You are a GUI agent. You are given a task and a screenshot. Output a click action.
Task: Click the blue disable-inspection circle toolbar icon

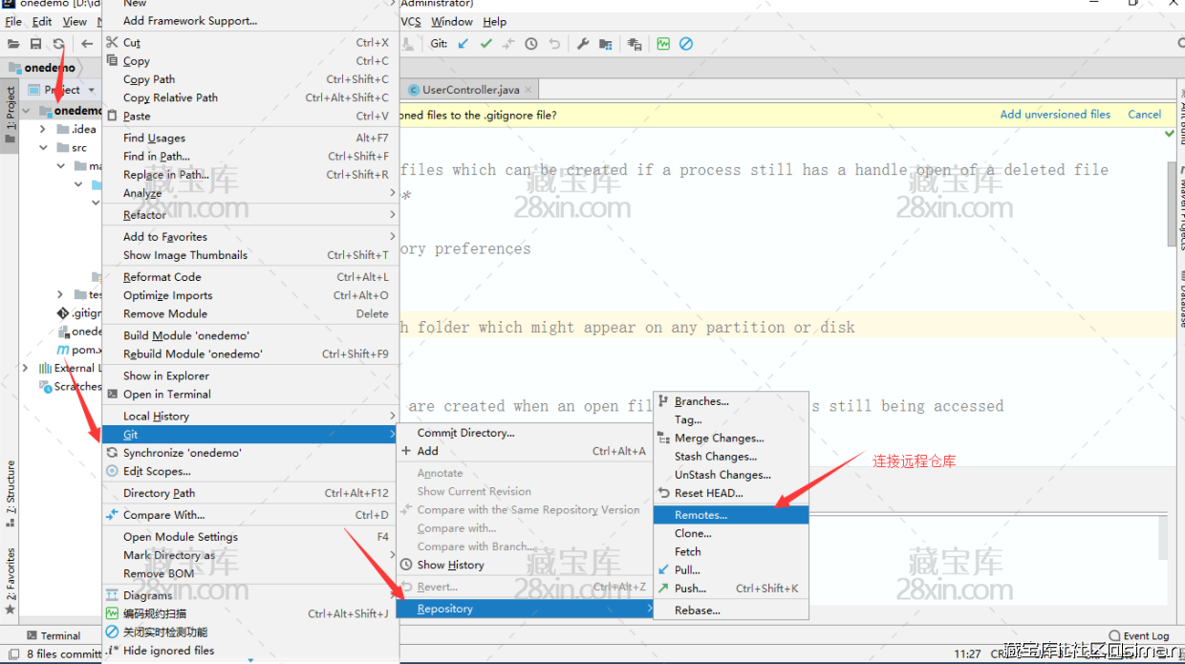coord(685,44)
